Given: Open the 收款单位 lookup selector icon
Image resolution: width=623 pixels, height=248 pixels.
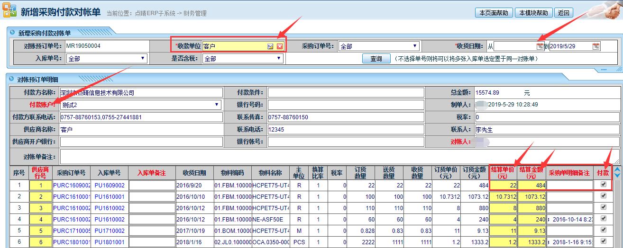Looking at the screenshot, I should click(x=270, y=46).
